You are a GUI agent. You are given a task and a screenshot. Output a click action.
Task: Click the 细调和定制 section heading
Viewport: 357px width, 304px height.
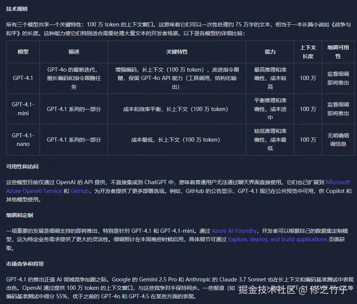pyautogui.click(x=19, y=215)
